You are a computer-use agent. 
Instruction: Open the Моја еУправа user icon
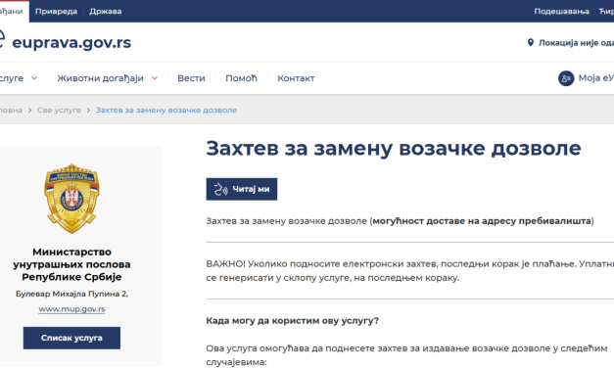pyautogui.click(x=566, y=78)
